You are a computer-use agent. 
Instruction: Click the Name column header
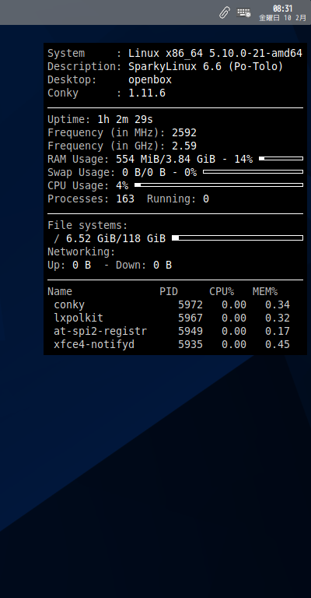click(60, 292)
